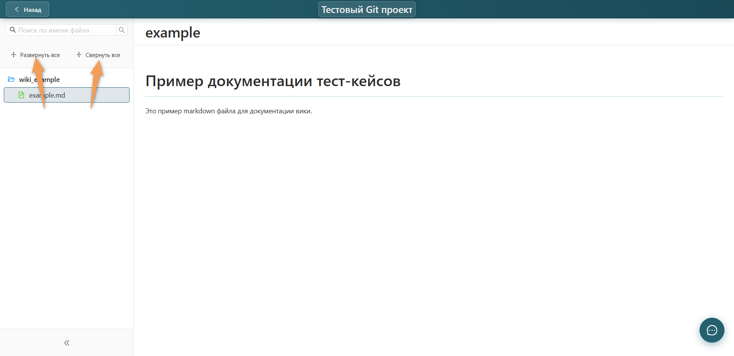Click the search magnifier button
This screenshot has height=356, width=734.
point(122,30)
